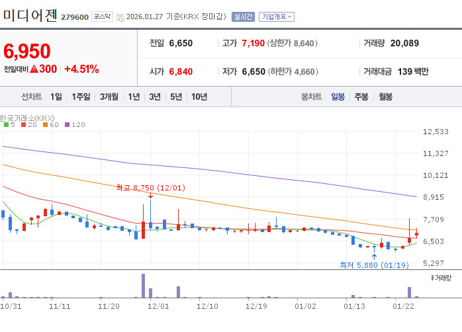
Task: Switch to the 월봉 candlestick chart
Action: tap(385, 97)
